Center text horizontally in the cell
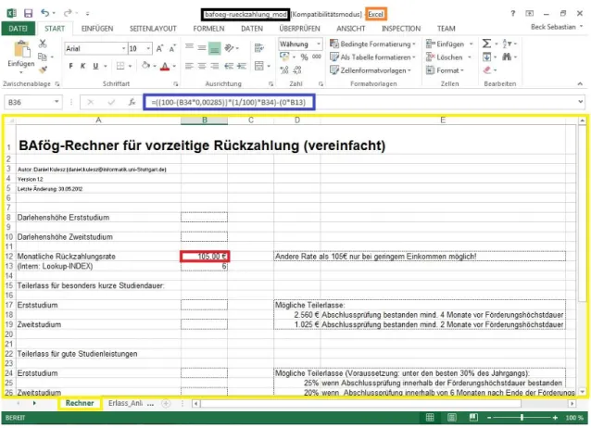This screenshot has width=591, height=428. (x=202, y=67)
